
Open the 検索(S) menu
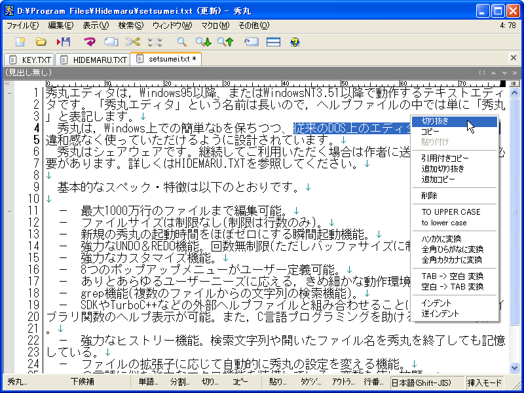click(130, 26)
